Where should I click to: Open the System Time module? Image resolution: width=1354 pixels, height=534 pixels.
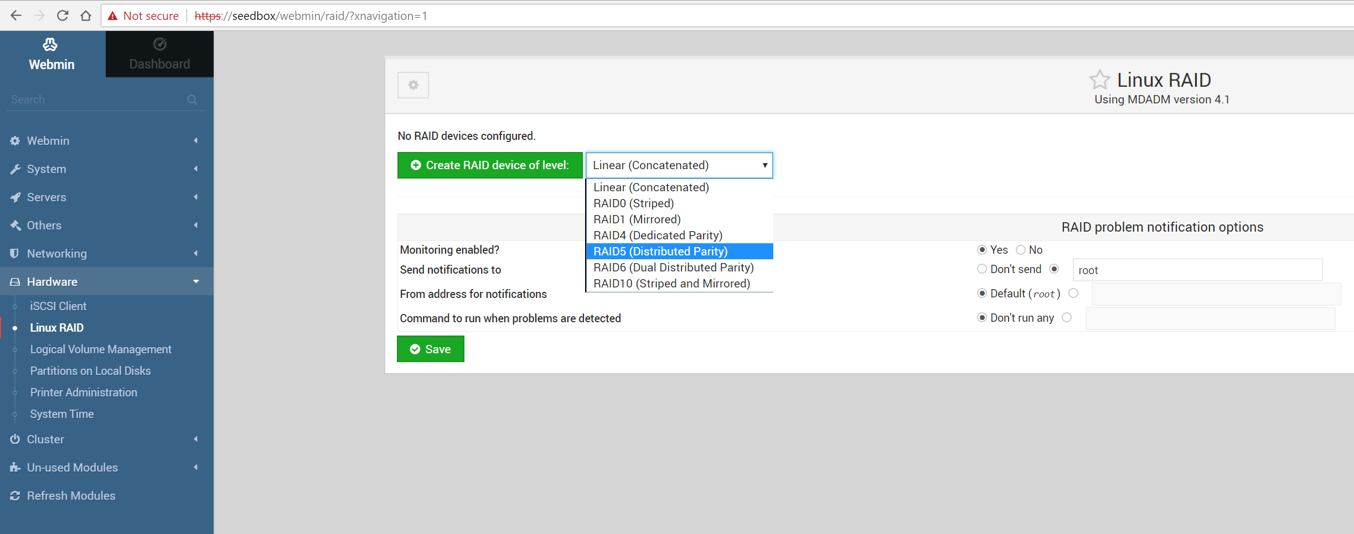(x=61, y=413)
